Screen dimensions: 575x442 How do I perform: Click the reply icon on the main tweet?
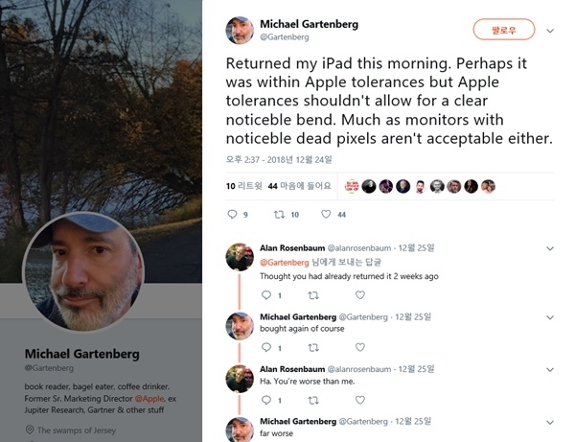pyautogui.click(x=233, y=215)
